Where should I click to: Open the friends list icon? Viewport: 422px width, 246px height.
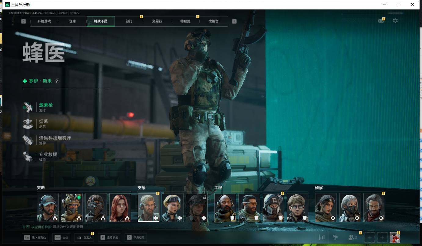pos(352,237)
